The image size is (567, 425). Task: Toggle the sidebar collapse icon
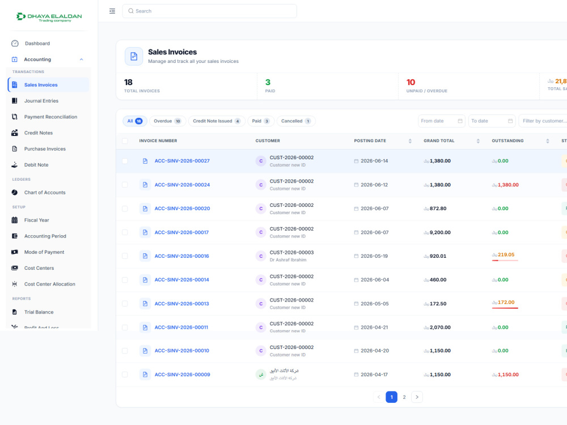112,11
